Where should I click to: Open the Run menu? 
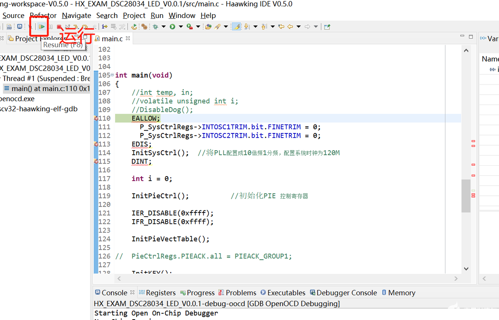157,15
